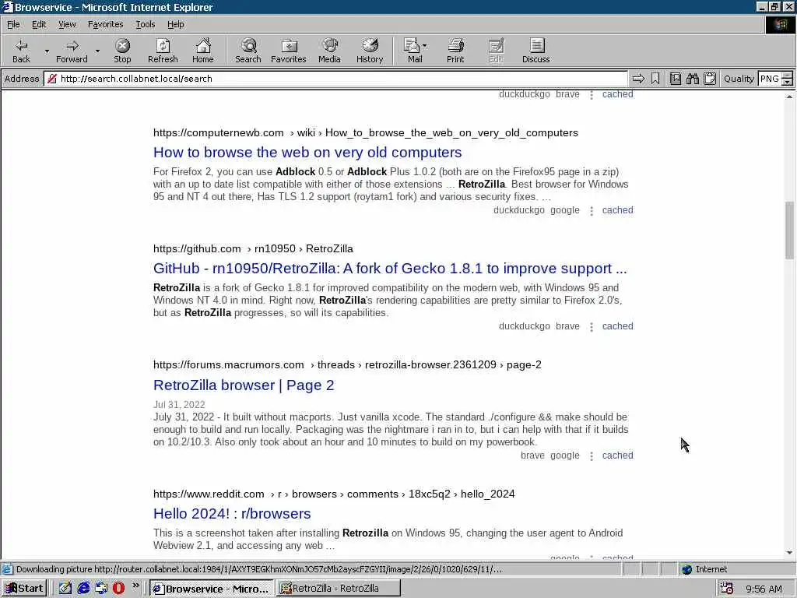Click the system tray scheduler icon

[x=726, y=589]
